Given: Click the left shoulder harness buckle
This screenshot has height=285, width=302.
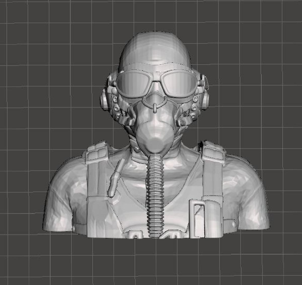Looking at the screenshot, I should click(x=97, y=153).
